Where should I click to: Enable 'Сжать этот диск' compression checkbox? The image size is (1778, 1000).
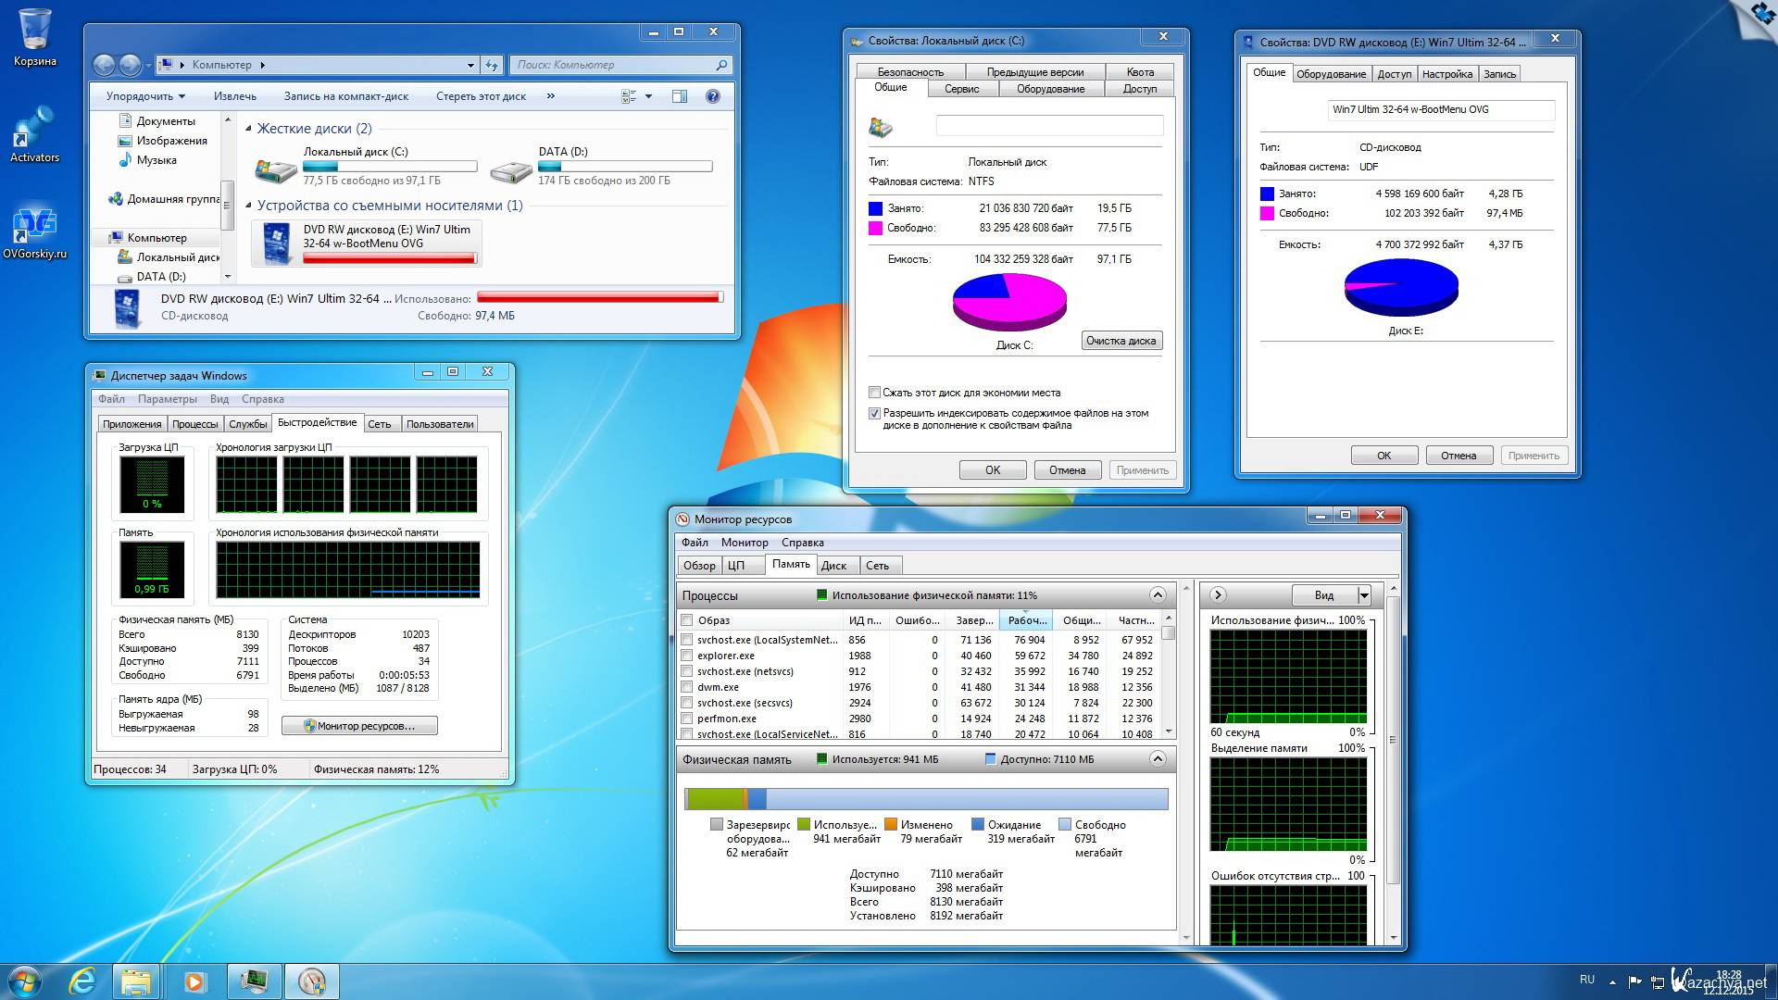click(x=874, y=393)
